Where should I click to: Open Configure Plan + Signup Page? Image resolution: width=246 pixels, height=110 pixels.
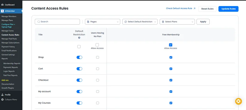[8, 26]
